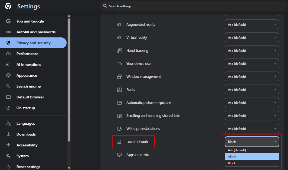Open Web app installations dropdown
The width and height of the screenshot is (288, 170).
(252, 129)
